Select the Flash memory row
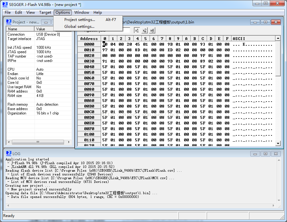The height and width of the screenshot is (222, 287). (39, 104)
